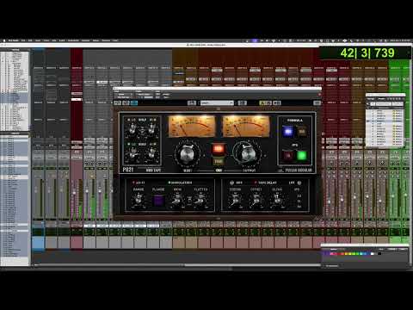Open the Apple menu

pyautogui.click(x=4, y=40)
